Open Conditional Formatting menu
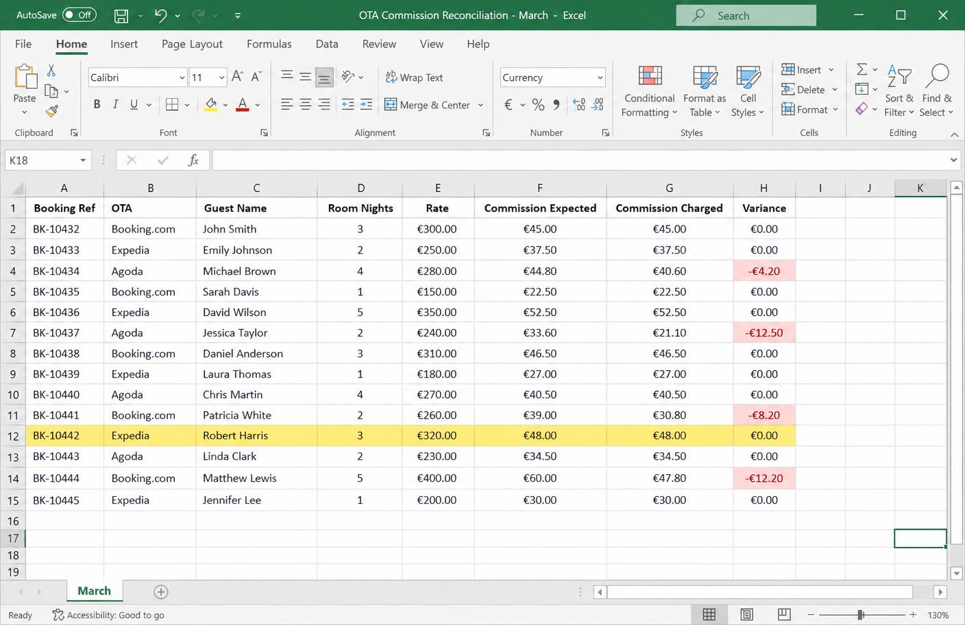This screenshot has height=625, width=965. point(649,91)
